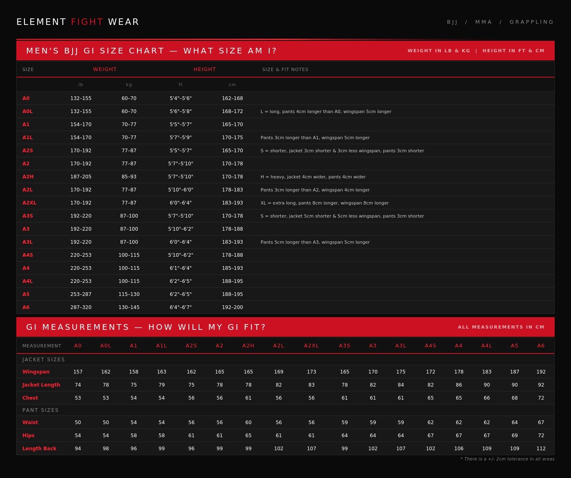
Task: Select the Wingspan measurement row label
Action: tap(36, 372)
